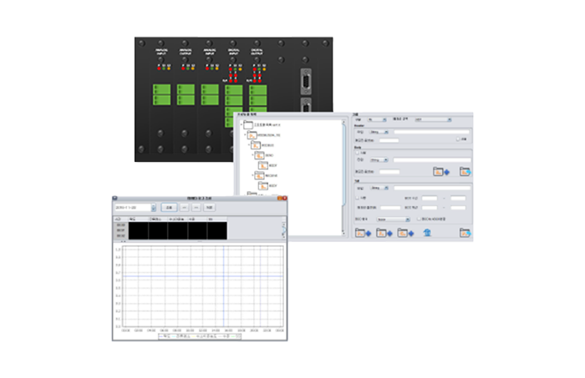
Task: Click the folder-with-diamond icon in the Body section
Action: point(441,172)
